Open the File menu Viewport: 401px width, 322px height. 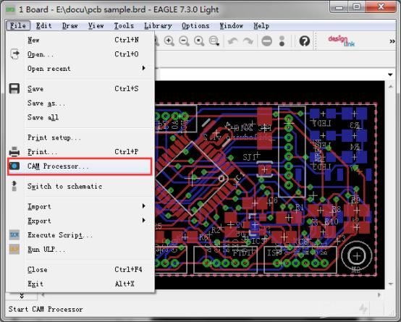(x=18, y=26)
